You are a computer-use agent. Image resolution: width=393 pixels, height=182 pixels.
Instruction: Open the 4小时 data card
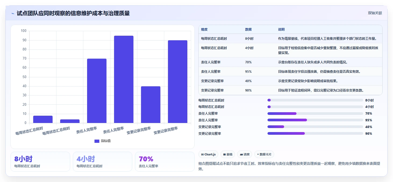102,162
